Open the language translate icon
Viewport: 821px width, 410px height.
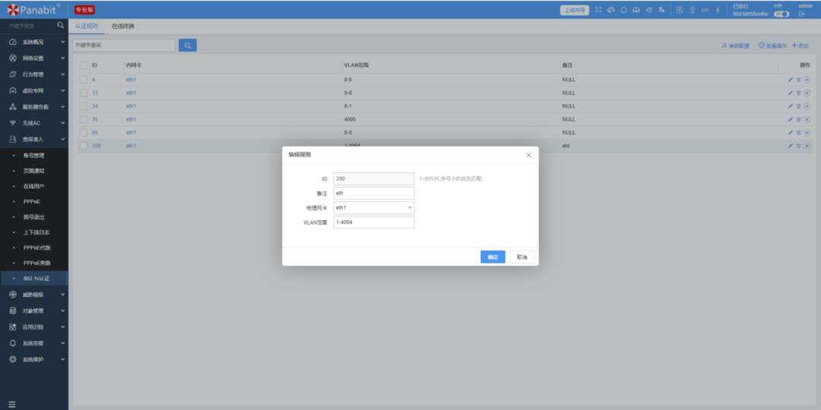point(661,10)
